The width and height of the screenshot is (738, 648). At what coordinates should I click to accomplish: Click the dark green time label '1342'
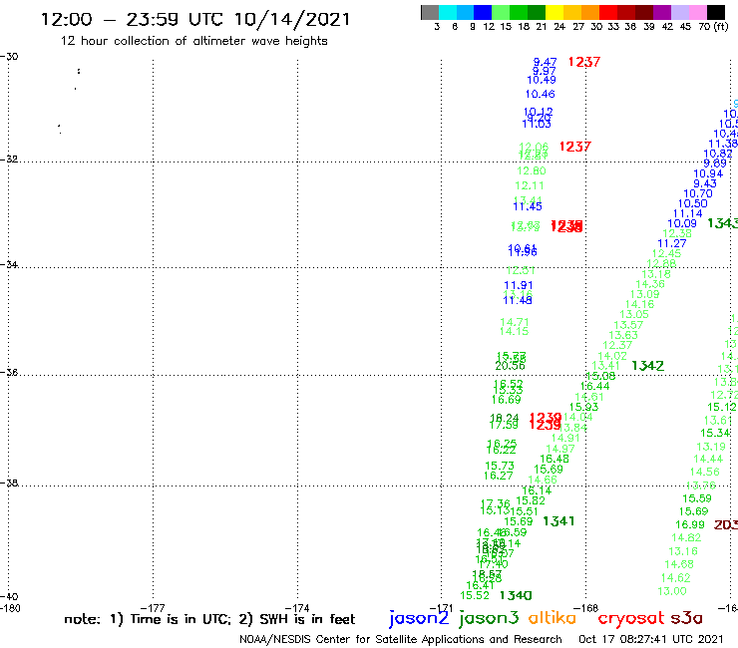647,366
